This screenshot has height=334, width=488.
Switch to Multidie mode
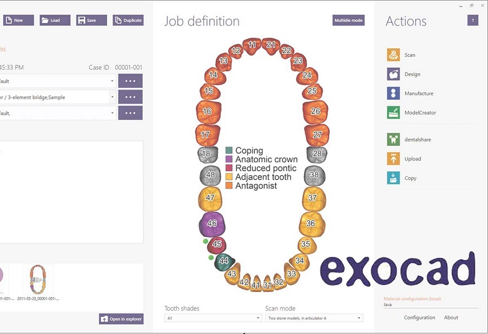click(349, 20)
